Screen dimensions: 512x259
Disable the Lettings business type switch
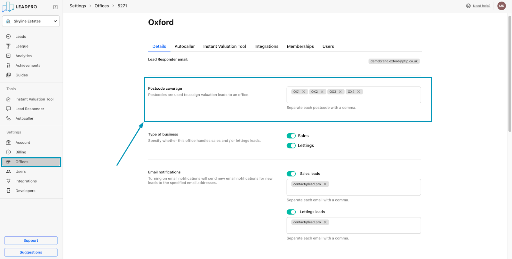[x=291, y=146]
